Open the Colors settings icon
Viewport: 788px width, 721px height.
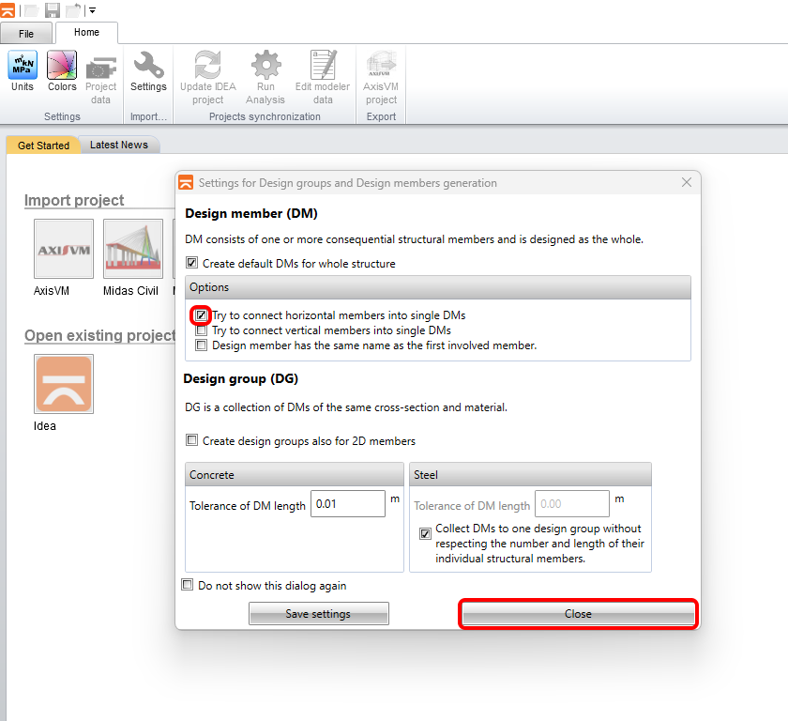tap(62, 65)
